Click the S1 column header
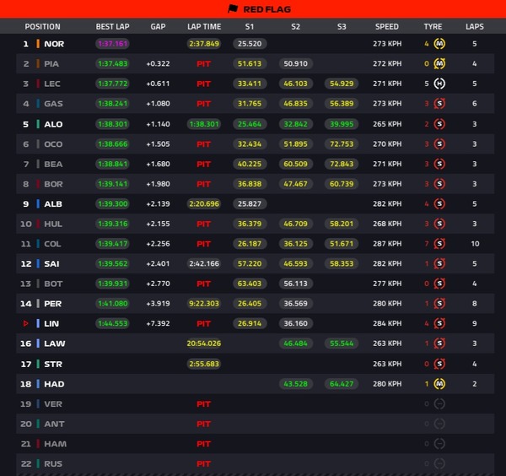The height and width of the screenshot is (476, 506). coord(250,27)
